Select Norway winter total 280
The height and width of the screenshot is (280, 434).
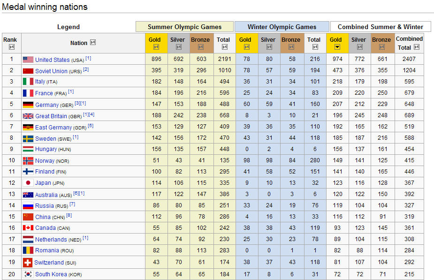(x=315, y=160)
